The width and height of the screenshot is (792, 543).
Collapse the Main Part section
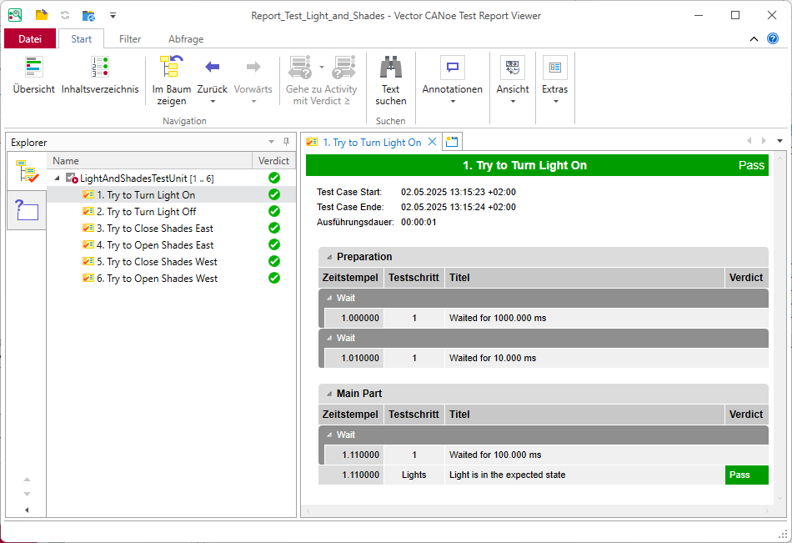click(328, 394)
